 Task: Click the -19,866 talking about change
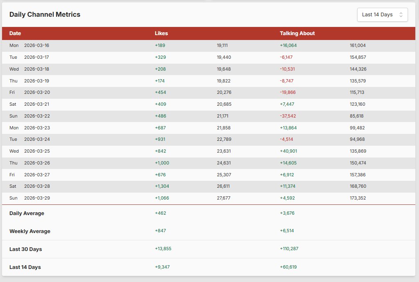[288, 92]
